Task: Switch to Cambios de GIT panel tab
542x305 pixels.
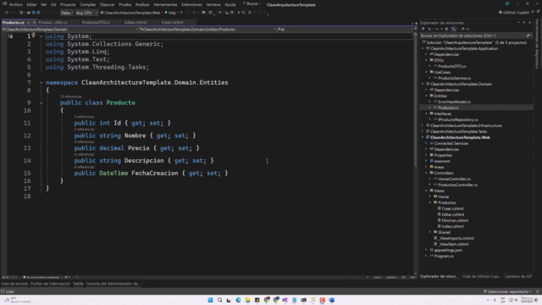Action: point(518,276)
